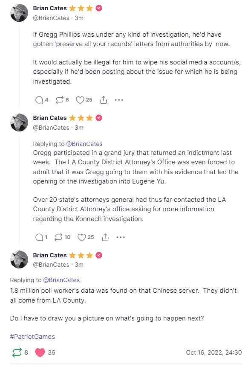
Task: Click green repost icon with 8 reposts
Action: point(17,352)
